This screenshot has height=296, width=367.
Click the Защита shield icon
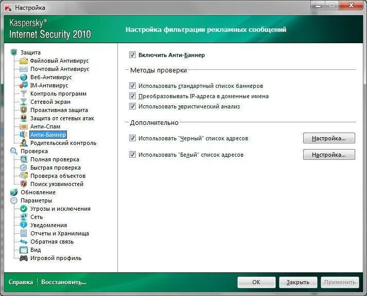(x=14, y=52)
